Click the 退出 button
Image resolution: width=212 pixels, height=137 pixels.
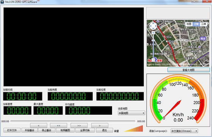(x=104, y=130)
